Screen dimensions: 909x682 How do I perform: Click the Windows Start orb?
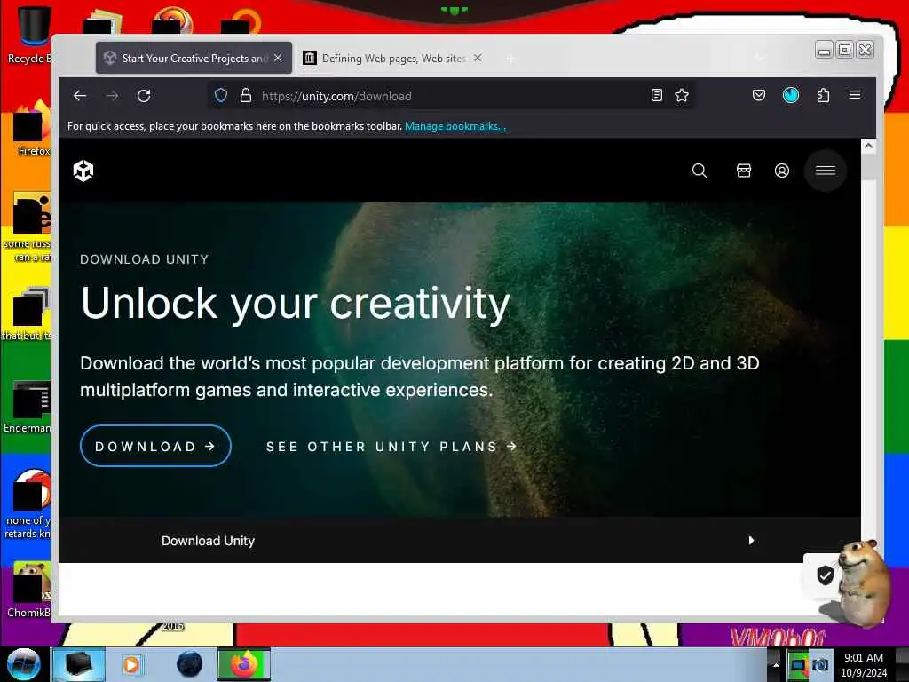pos(24,664)
